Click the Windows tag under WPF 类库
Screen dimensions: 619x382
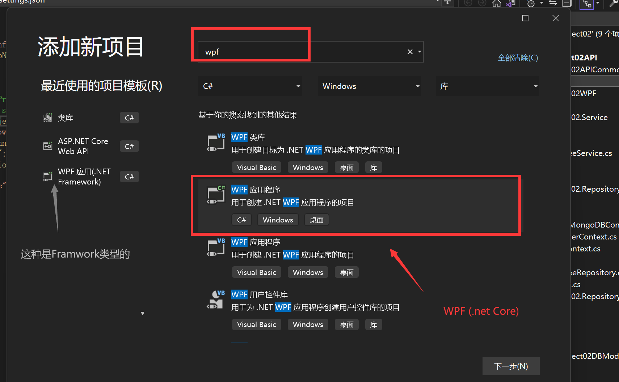[308, 167]
